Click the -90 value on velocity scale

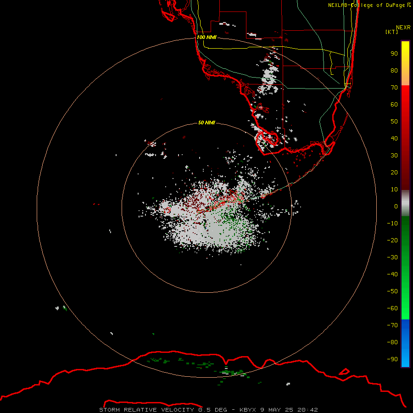tap(392, 359)
